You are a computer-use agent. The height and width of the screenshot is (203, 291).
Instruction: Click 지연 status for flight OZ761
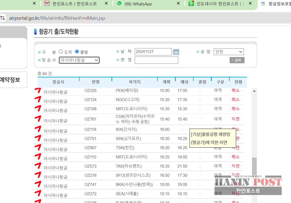pos(235,119)
